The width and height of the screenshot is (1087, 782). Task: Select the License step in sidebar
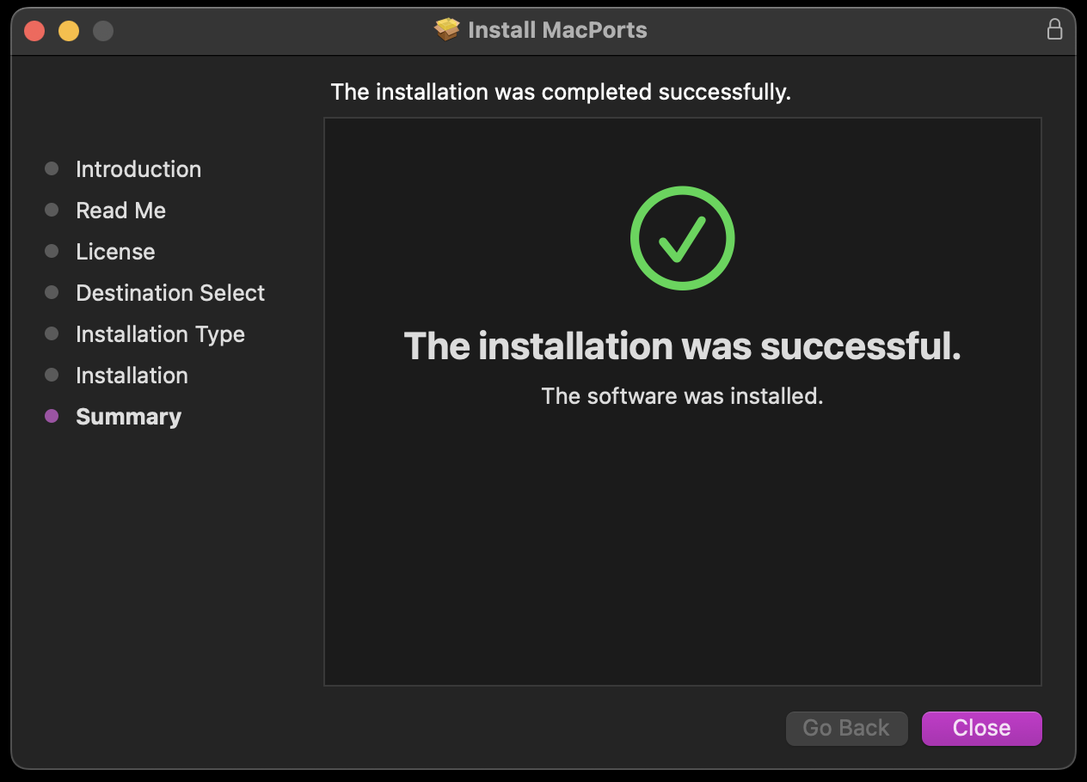115,252
